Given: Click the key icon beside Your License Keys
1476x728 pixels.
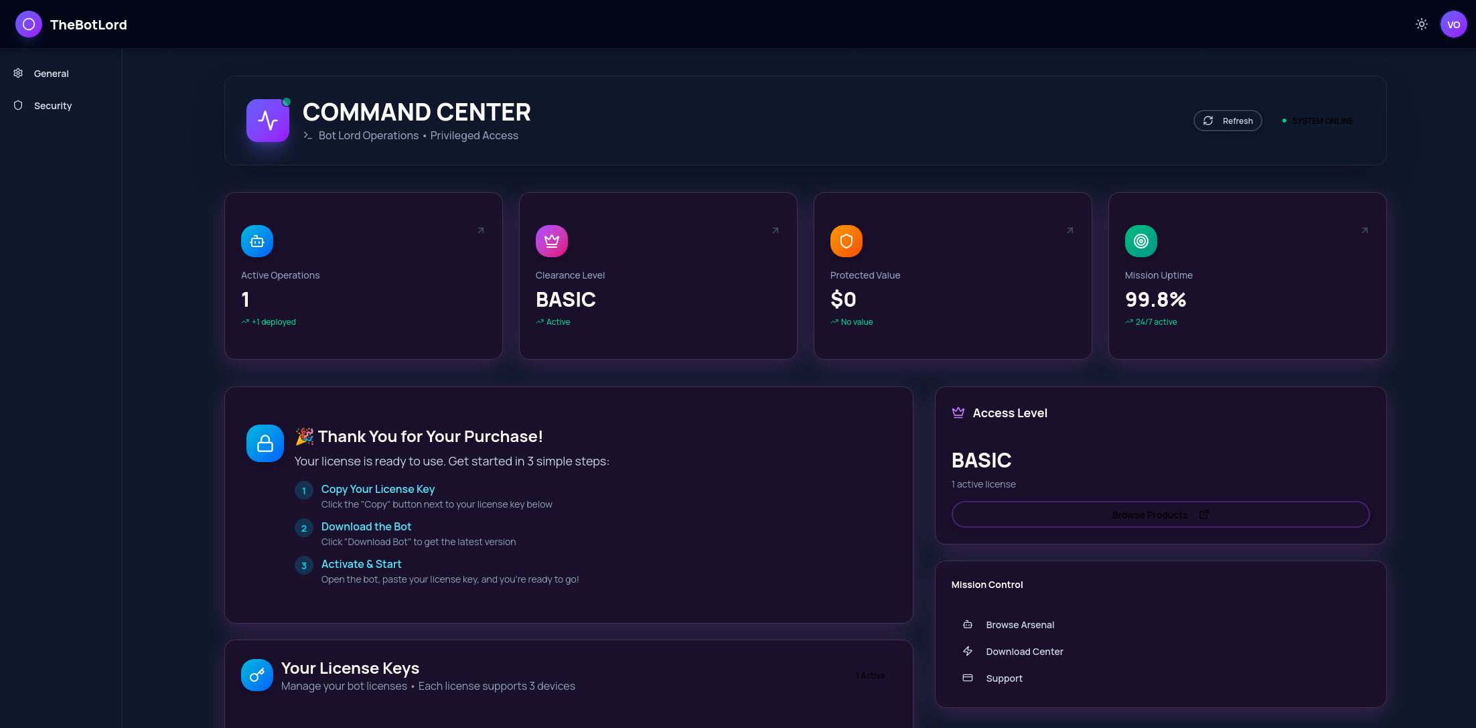Looking at the screenshot, I should [x=256, y=675].
